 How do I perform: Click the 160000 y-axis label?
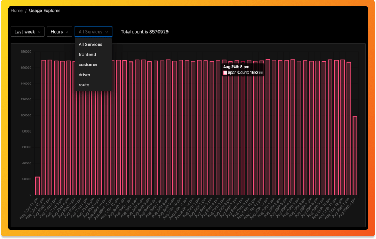coord(26,68)
